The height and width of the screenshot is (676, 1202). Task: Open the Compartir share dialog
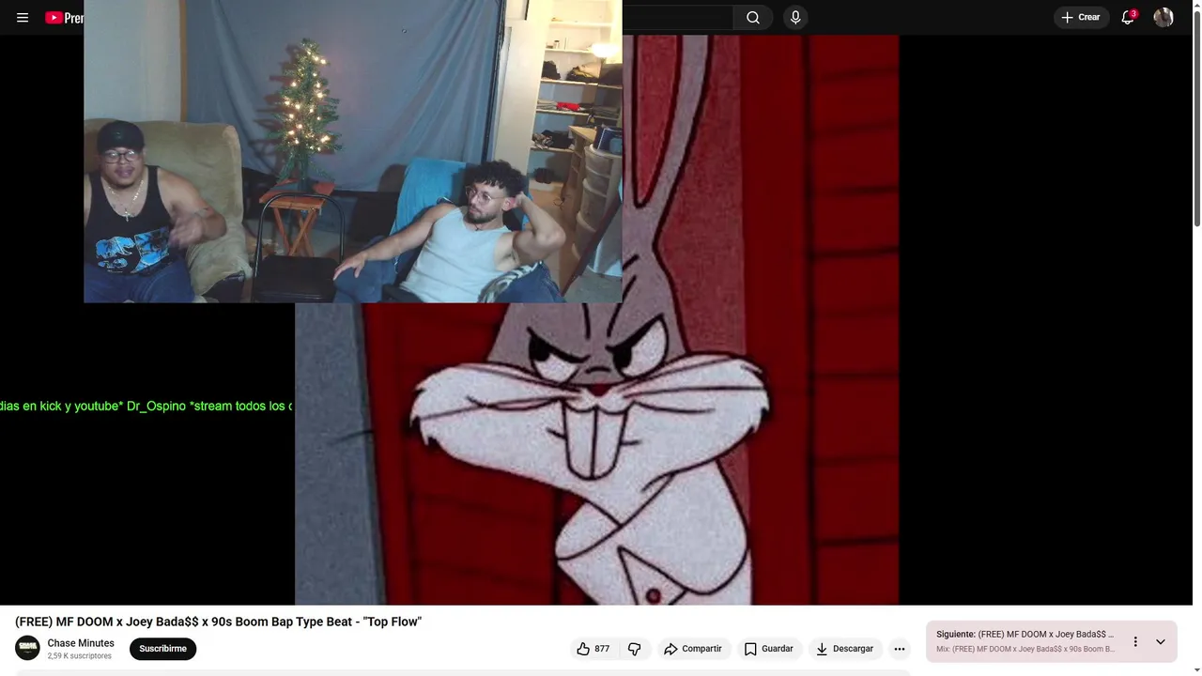[x=693, y=649]
